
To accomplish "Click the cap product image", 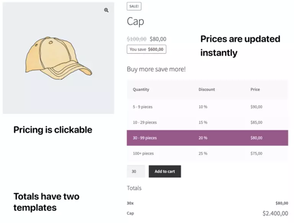I will click(59, 58).
